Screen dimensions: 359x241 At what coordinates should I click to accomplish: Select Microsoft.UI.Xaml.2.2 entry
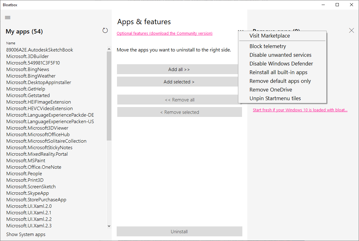(x=29, y=219)
